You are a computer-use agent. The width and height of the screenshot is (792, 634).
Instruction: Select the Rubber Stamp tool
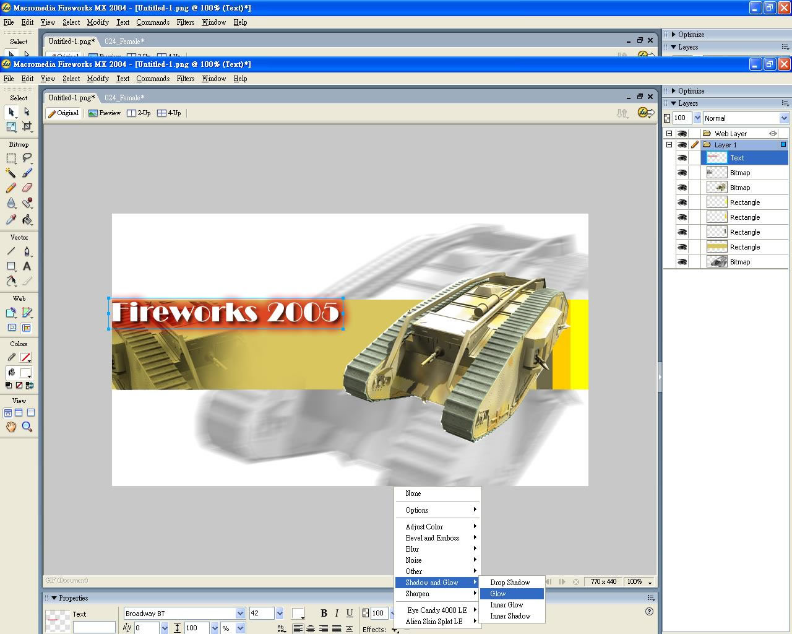coord(27,204)
